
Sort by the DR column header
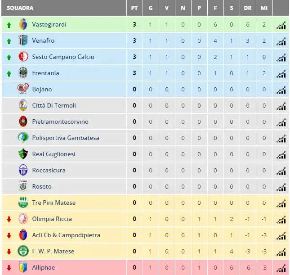coord(248,8)
